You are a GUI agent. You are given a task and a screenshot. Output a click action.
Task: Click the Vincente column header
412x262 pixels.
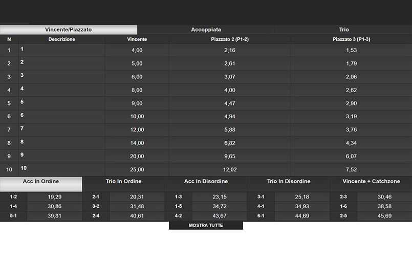[137, 39]
